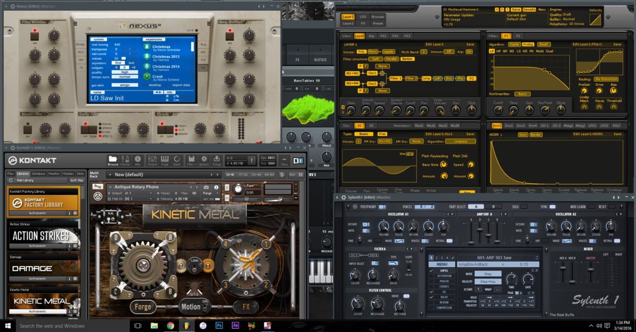The image size is (636, 332).
Task: Open the Nexus gui-skin amigo dropdown
Action: pos(125,85)
